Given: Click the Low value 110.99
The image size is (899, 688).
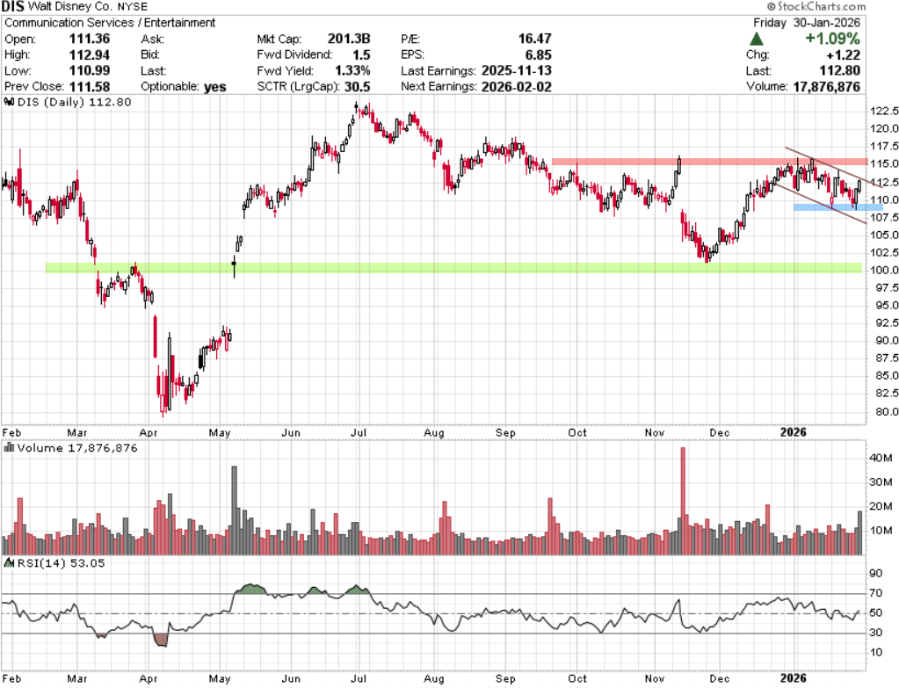Looking at the screenshot, I should tap(90, 70).
